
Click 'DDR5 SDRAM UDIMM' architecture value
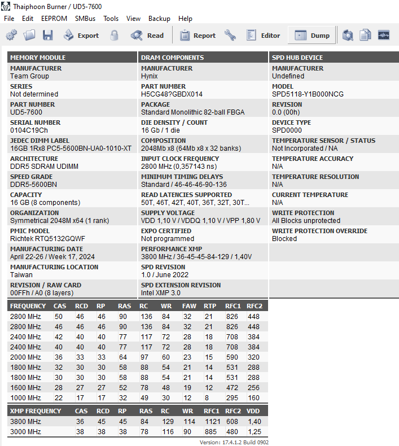44,167
